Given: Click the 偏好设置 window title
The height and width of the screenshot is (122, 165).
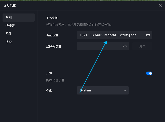Looking at the screenshot, I should pos(9,5).
